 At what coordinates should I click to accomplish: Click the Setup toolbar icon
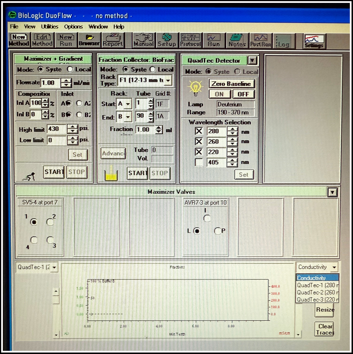(x=167, y=40)
